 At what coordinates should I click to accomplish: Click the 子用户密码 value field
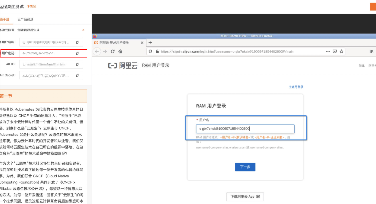51,53
